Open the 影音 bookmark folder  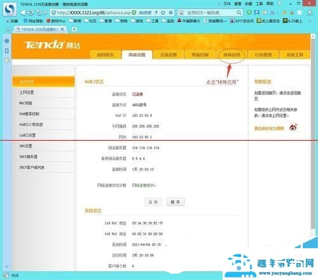pos(106,21)
